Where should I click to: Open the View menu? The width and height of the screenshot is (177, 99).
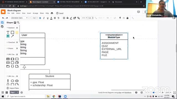(x=24, y=13)
